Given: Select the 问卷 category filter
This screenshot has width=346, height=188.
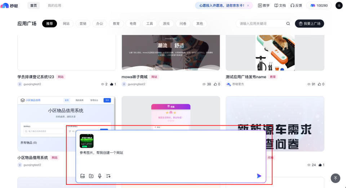Looking at the screenshot, I should pyautogui.click(x=183, y=23).
